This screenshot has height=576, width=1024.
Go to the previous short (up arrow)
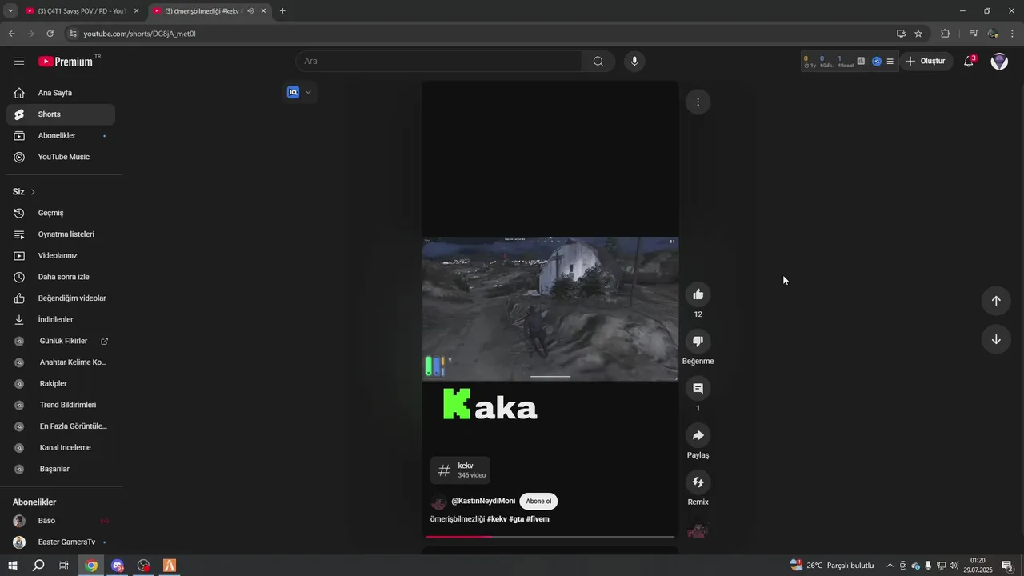[x=996, y=301]
